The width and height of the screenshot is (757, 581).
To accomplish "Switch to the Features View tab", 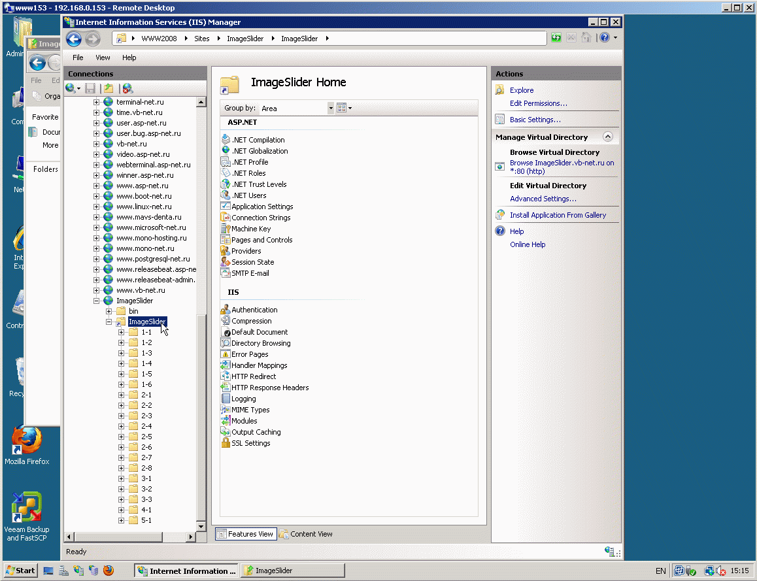I will pyautogui.click(x=246, y=534).
